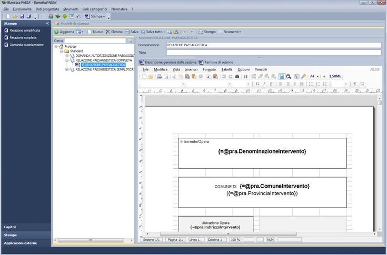The image size is (387, 255).
Task: Toggle bold formatting button
Action: pos(257,84)
